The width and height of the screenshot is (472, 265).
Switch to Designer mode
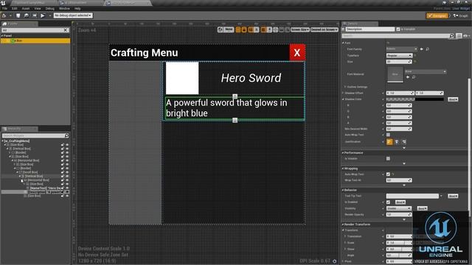click(x=437, y=15)
